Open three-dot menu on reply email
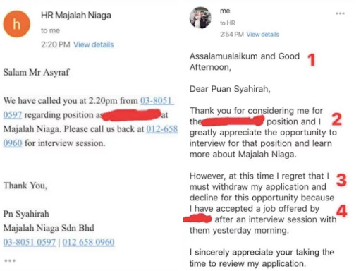Image resolution: width=361 pixels, height=271 pixels. (340, 13)
